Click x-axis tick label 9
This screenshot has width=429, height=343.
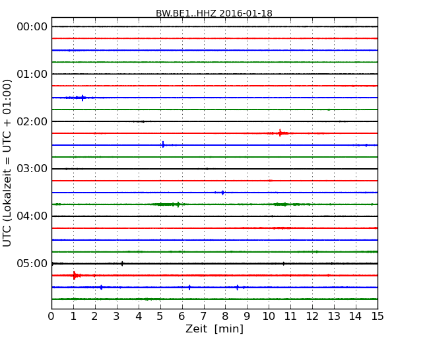[247, 317]
